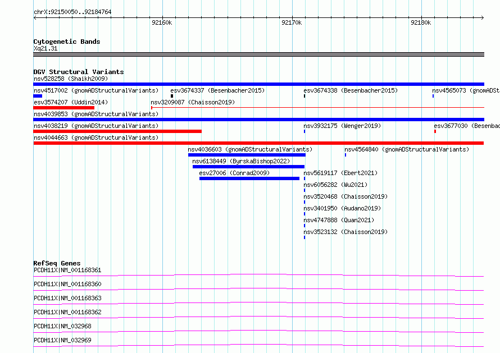
Task: Open the esv3674338 (Besenbacher2015) label
Action: (x=351, y=90)
